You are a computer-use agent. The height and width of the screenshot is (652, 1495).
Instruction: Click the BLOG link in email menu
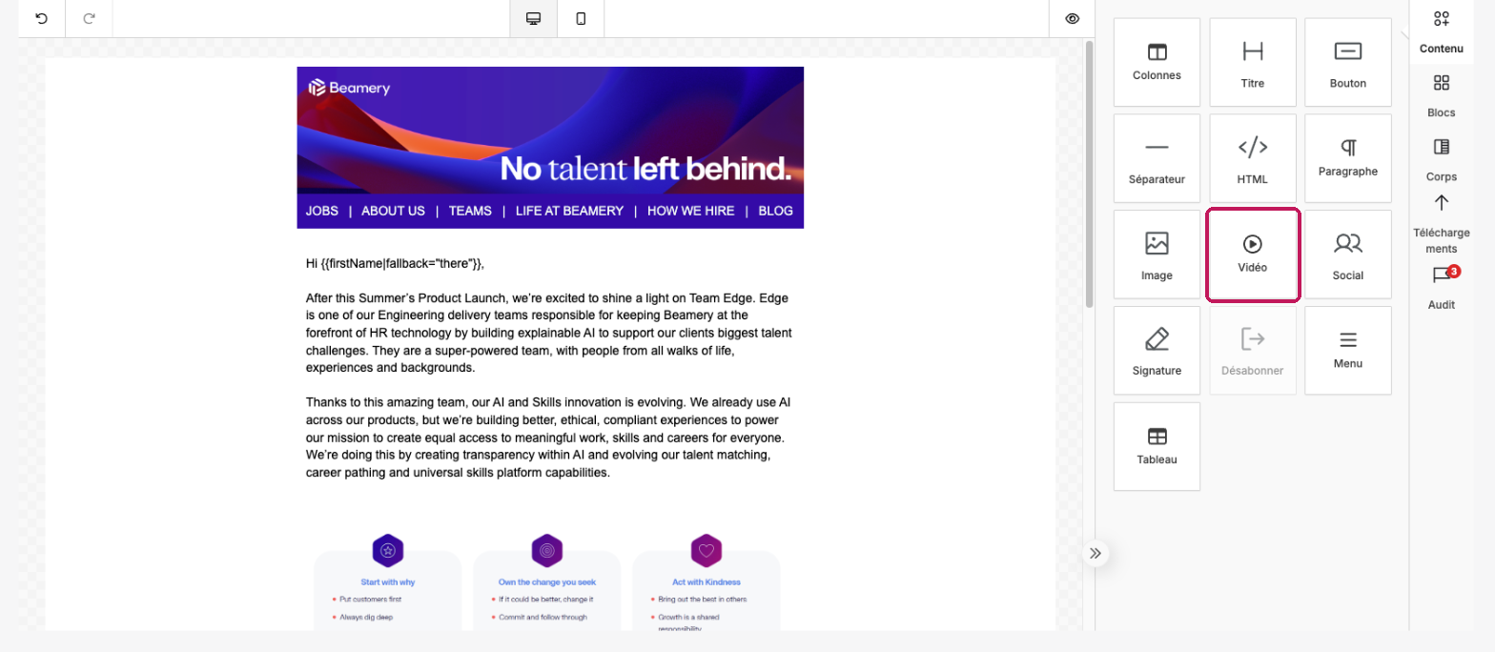775,211
